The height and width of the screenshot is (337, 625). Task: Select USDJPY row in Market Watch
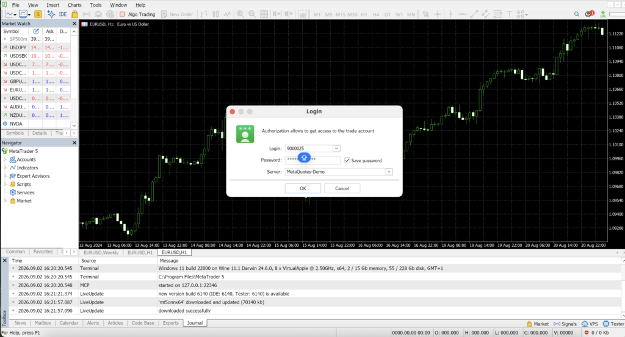pos(36,48)
